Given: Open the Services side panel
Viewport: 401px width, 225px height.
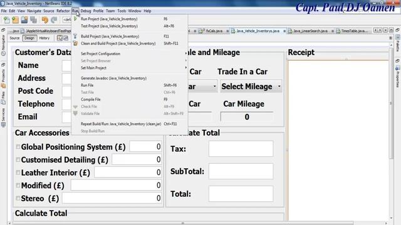Looking at the screenshot, I should click(x=3, y=117).
